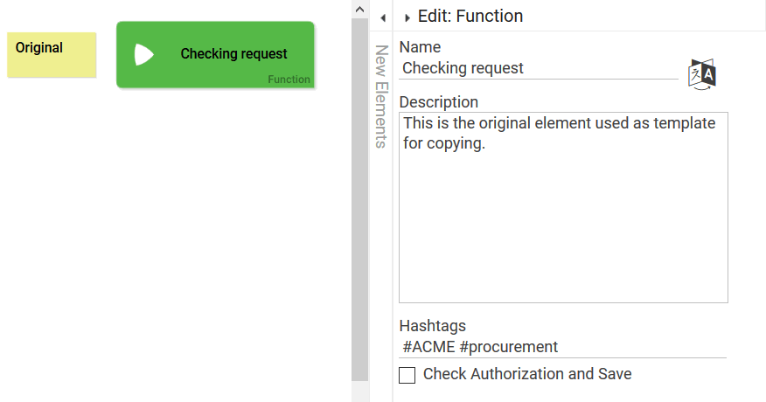The height and width of the screenshot is (402, 766).
Task: Enable the Check Authorization and Save checkbox
Action: (x=407, y=375)
